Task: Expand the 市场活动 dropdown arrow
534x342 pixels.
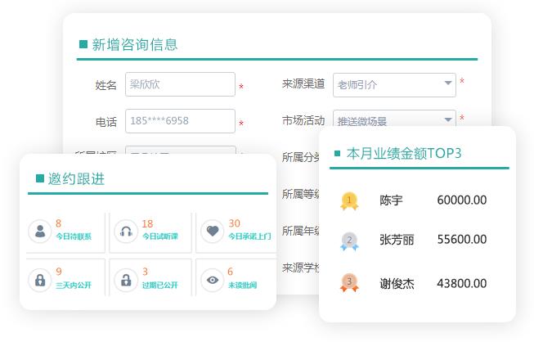Action: [448, 120]
